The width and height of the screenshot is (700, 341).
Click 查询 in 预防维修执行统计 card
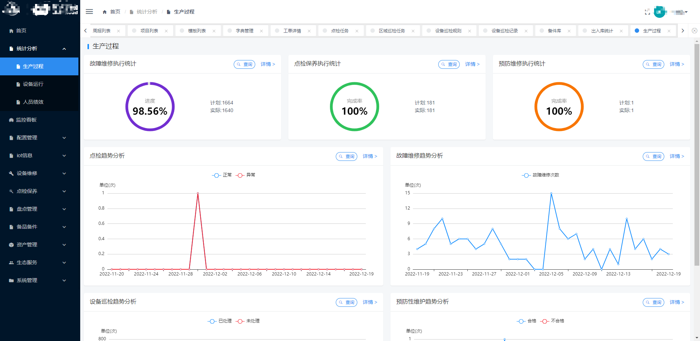point(653,64)
